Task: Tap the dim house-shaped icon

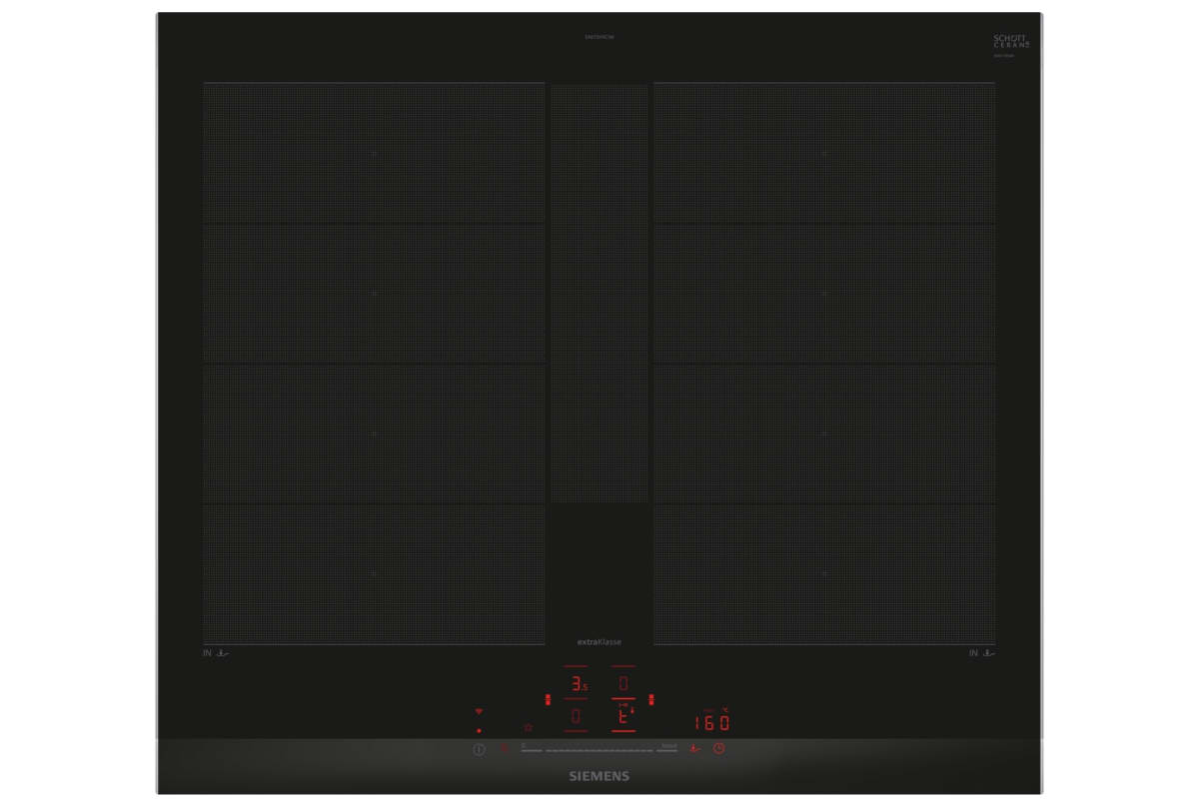Action: tap(528, 727)
